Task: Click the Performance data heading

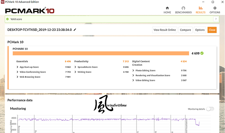Action: [20, 100]
